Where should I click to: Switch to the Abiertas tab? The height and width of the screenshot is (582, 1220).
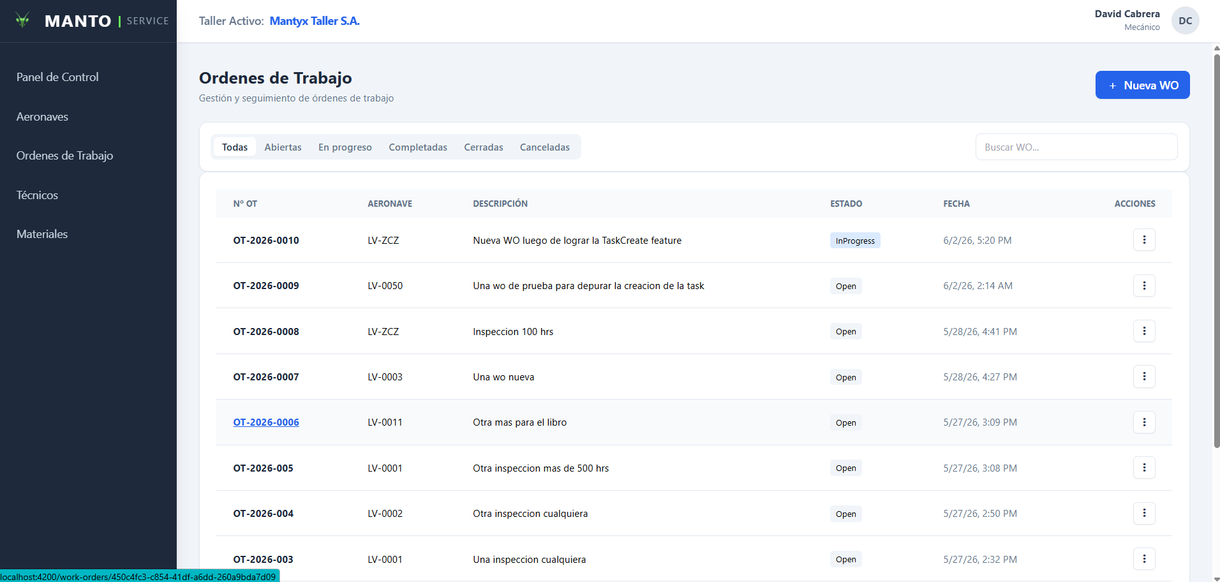pos(283,147)
